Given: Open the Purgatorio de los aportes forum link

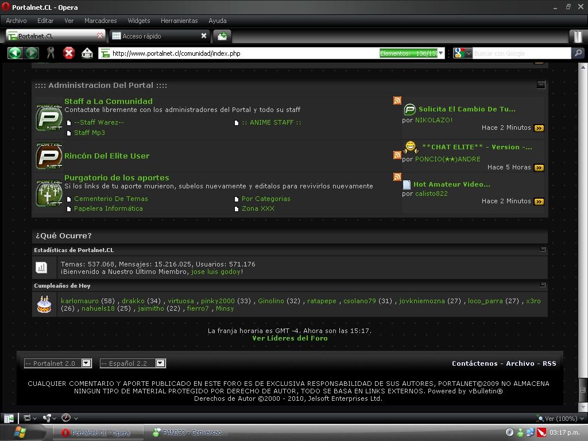Looking at the screenshot, I should pos(117,177).
